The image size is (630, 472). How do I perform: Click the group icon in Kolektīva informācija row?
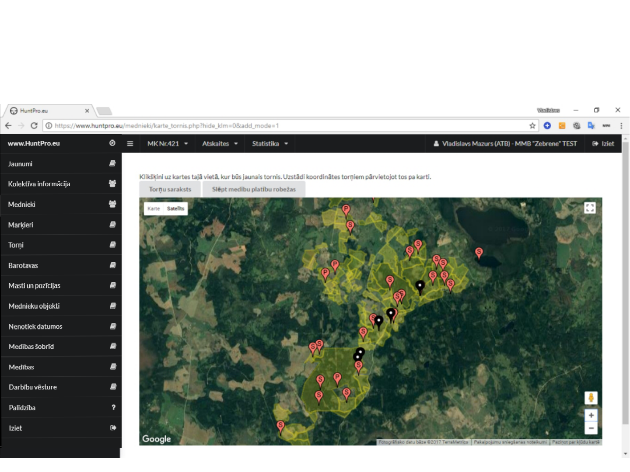(x=112, y=184)
